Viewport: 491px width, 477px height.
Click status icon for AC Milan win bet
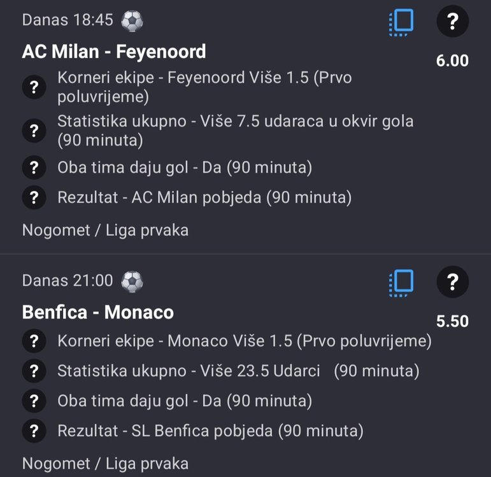[x=34, y=197]
